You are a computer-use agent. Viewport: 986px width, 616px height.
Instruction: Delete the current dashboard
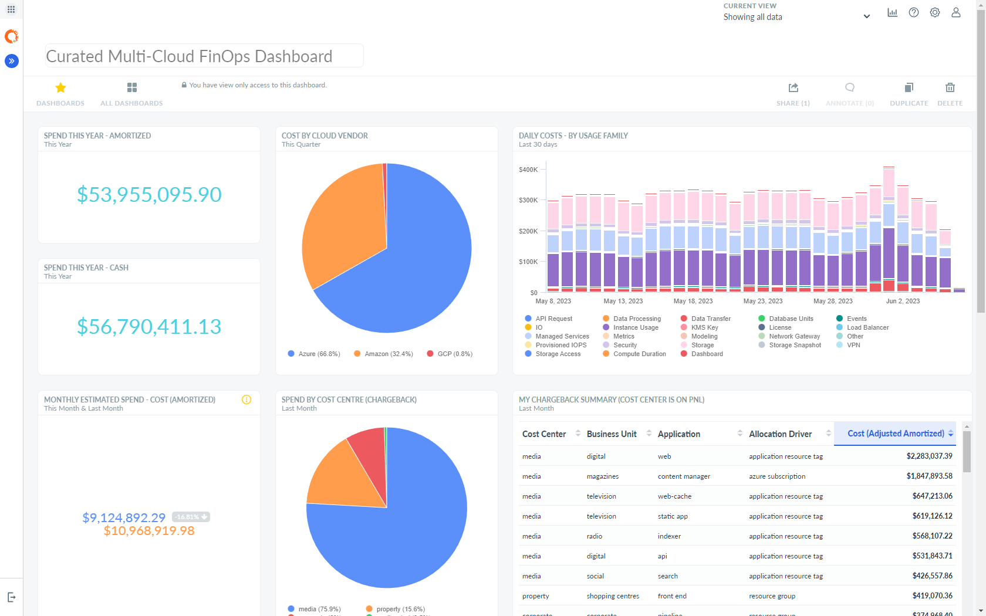[x=950, y=93]
